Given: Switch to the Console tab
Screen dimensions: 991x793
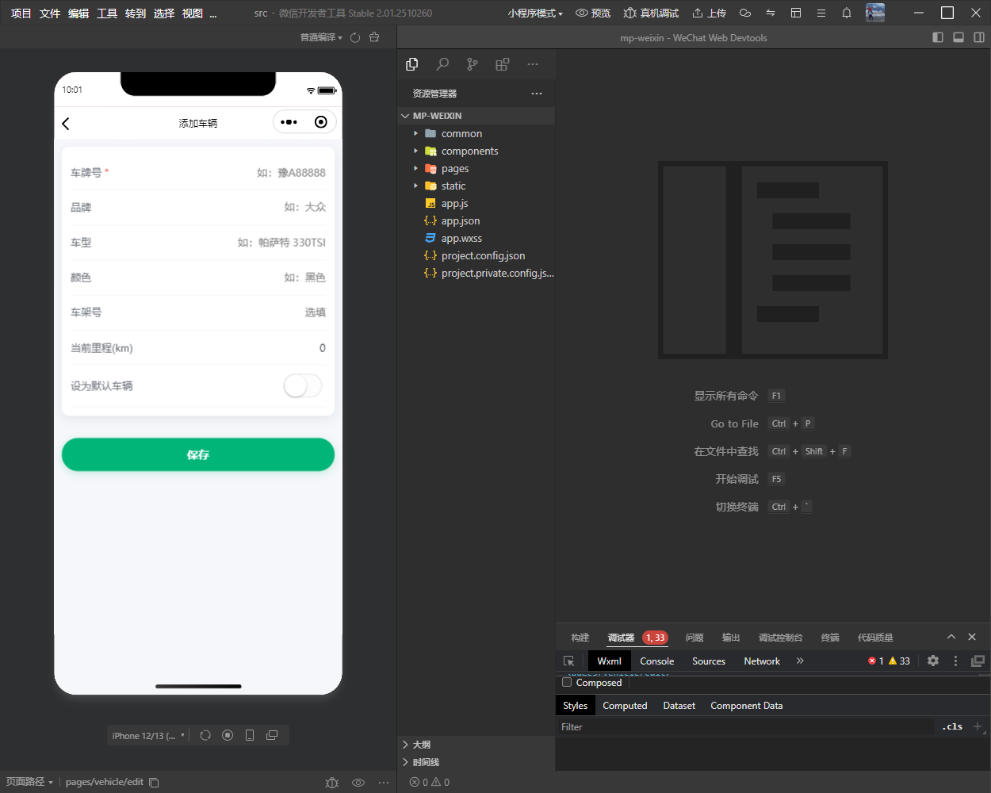Looking at the screenshot, I should point(657,661).
